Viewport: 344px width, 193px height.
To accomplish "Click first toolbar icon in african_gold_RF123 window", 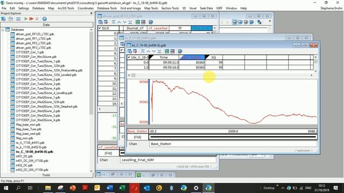I will (101, 22).
